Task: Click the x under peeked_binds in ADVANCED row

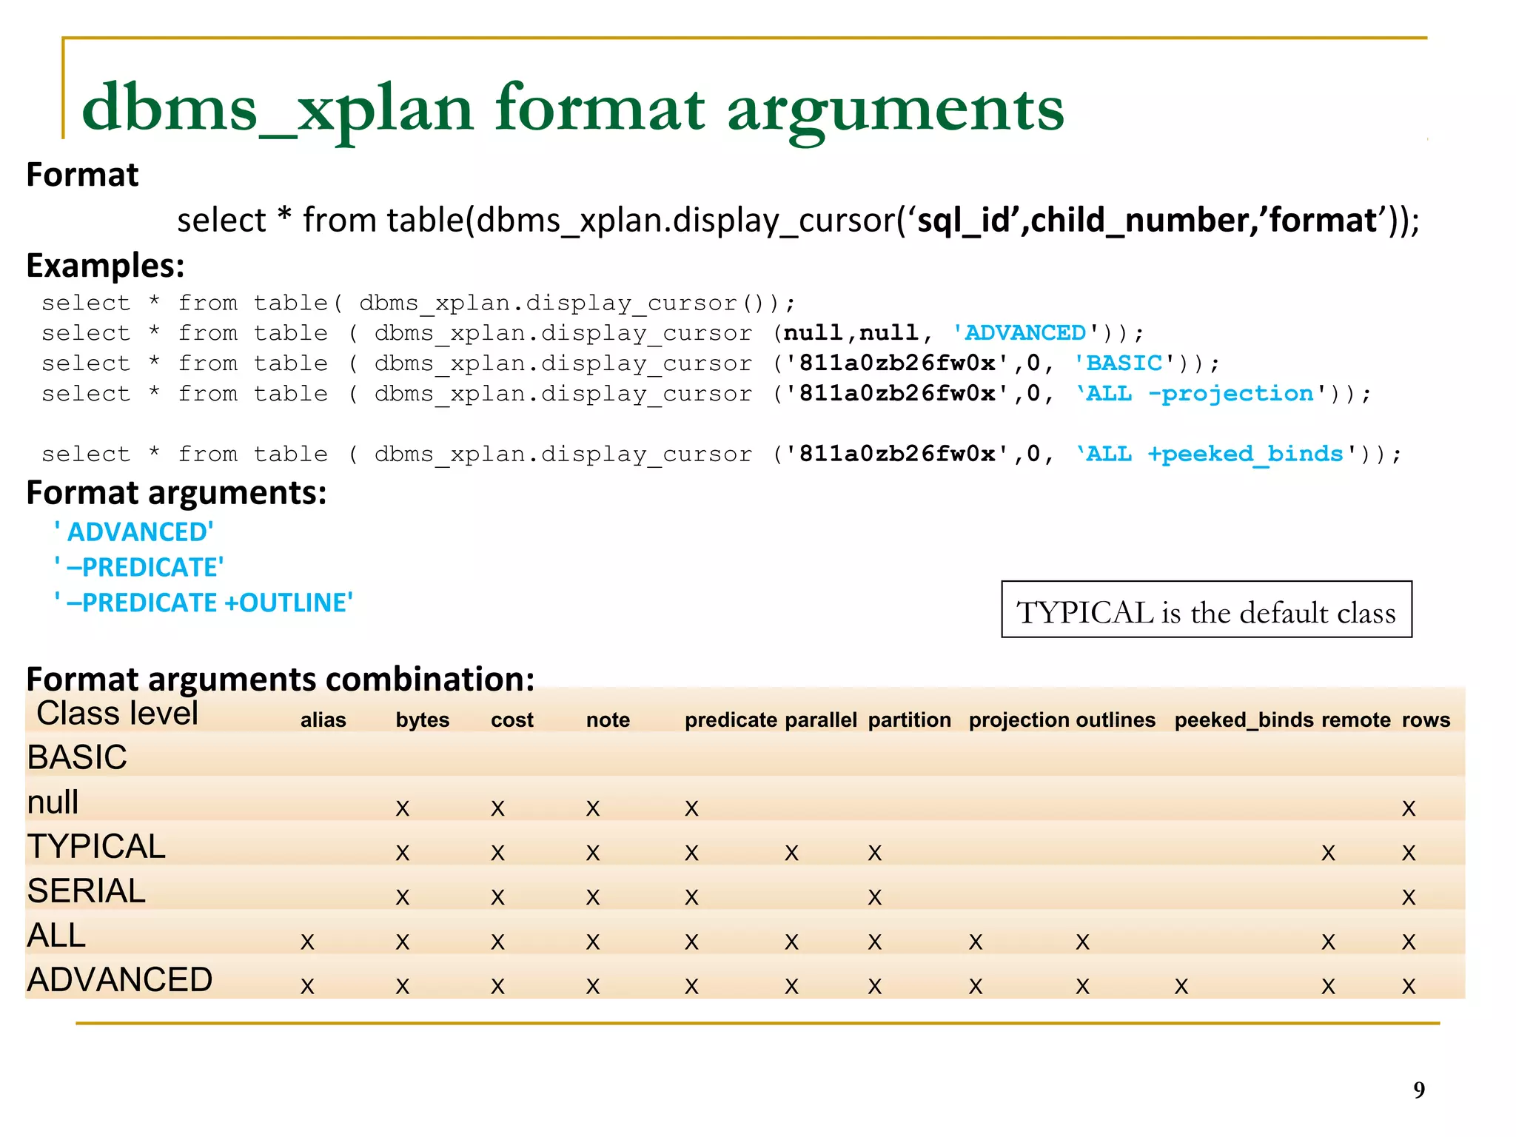Action: tap(1181, 987)
